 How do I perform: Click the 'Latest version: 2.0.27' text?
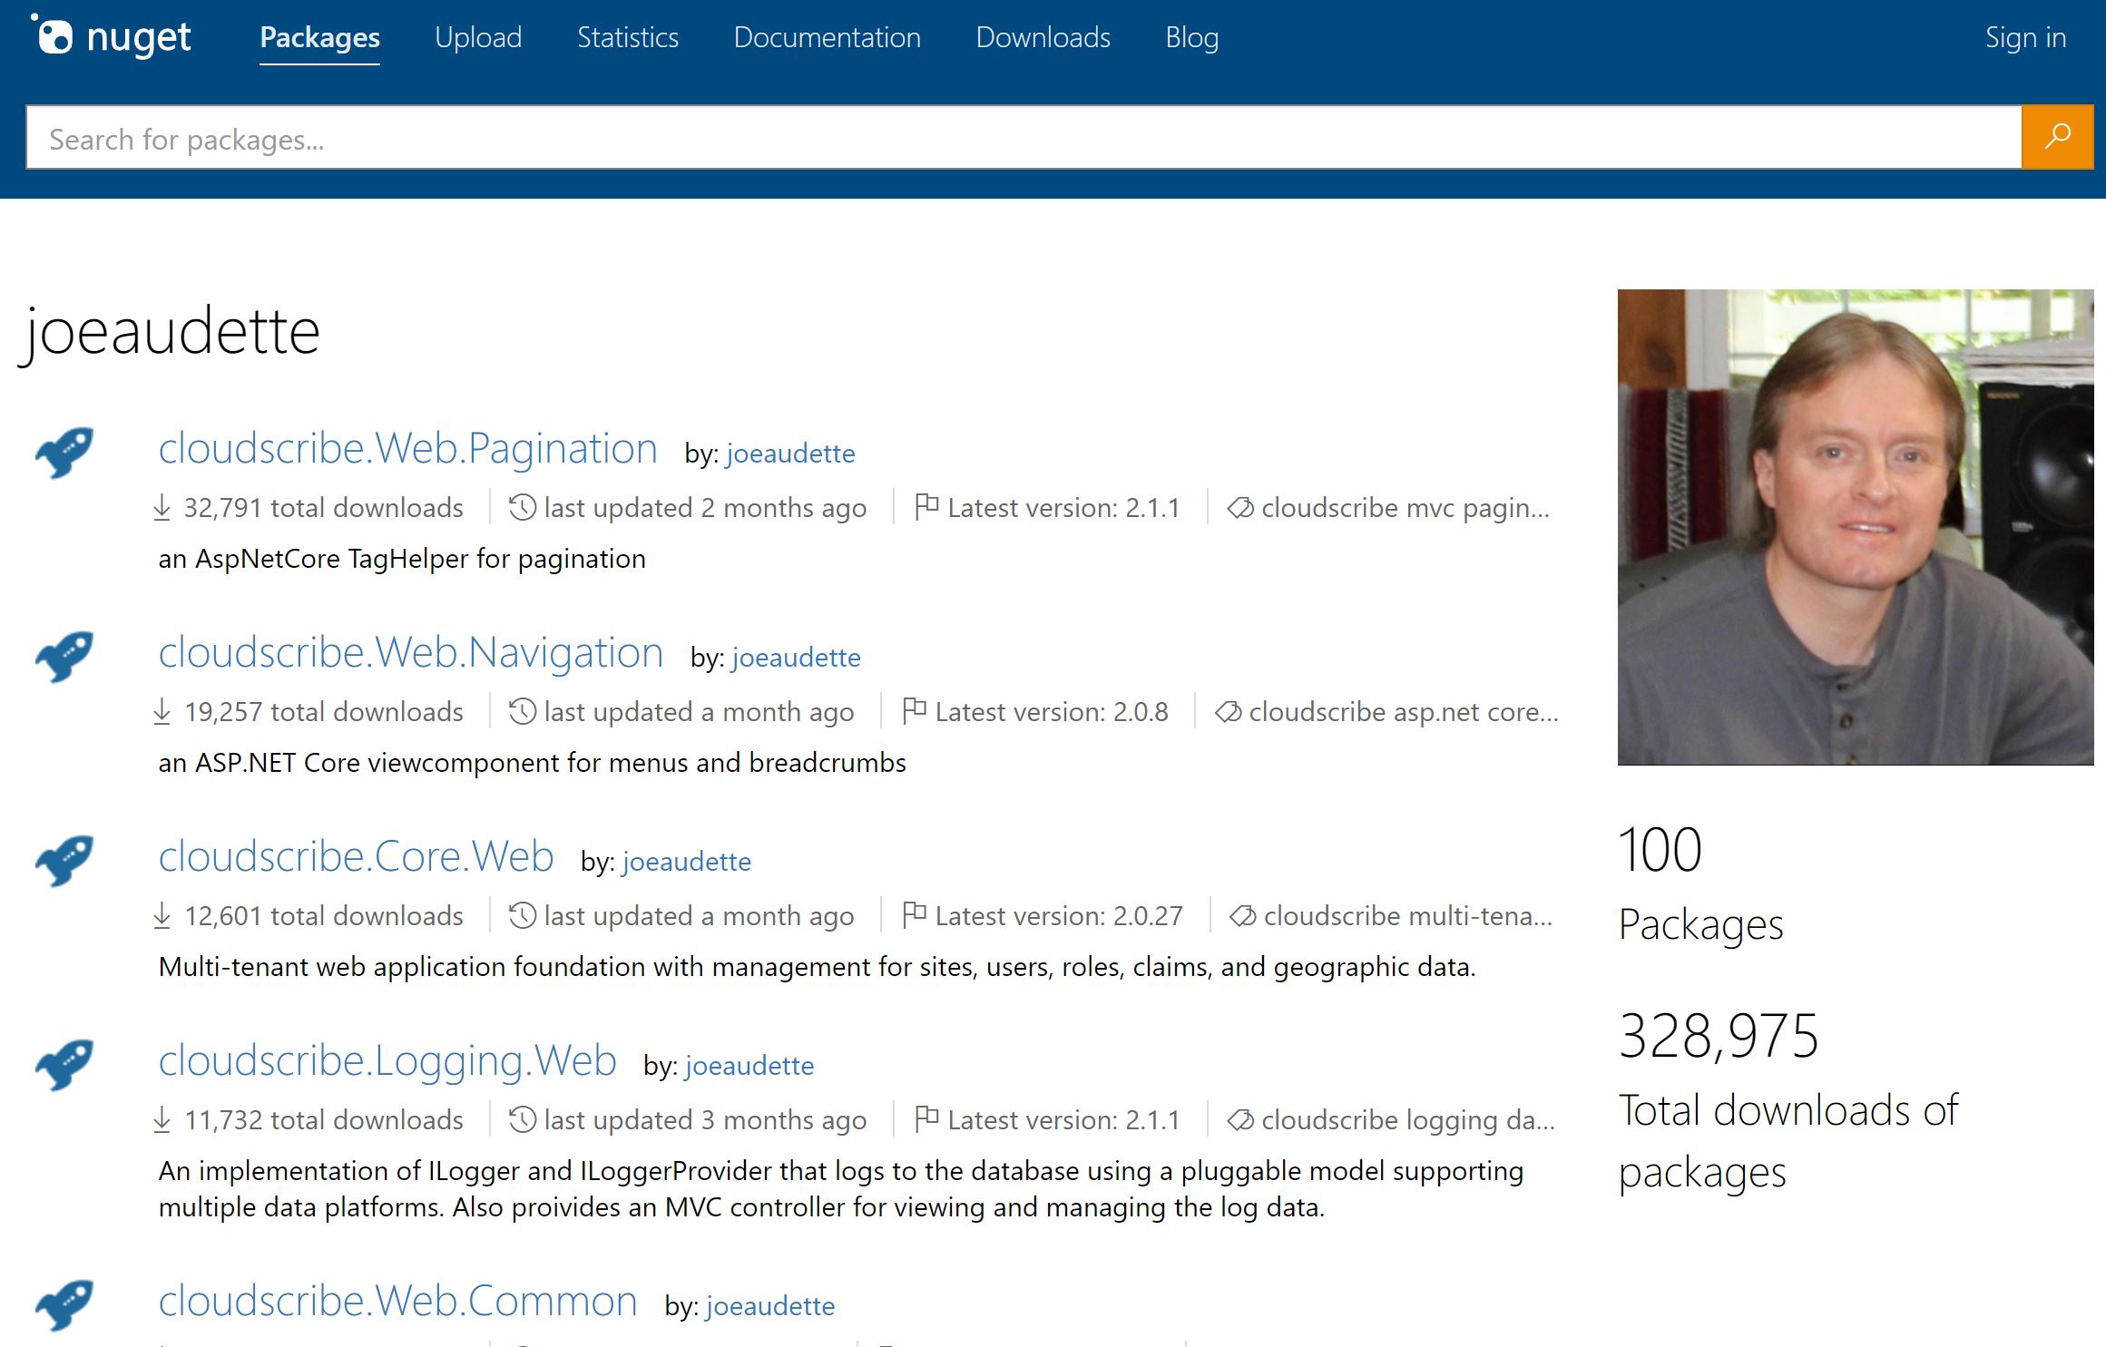1059,916
